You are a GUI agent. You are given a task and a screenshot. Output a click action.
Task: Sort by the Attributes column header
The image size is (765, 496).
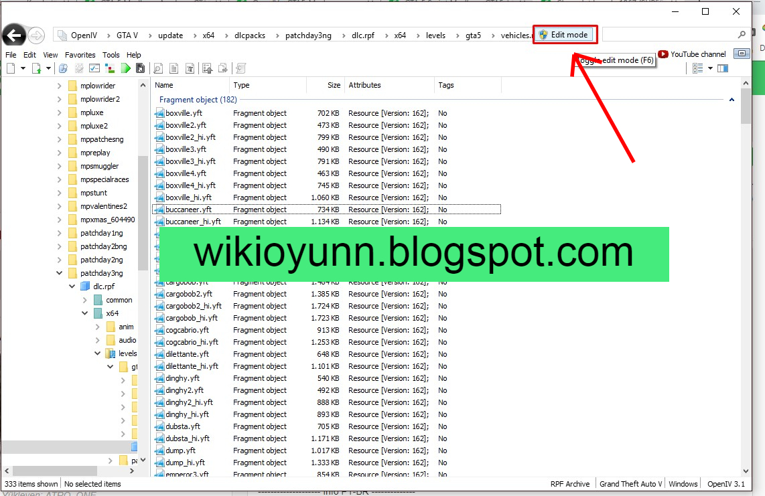(389, 85)
